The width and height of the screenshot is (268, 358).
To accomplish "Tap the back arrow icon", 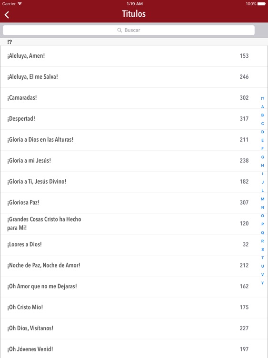I will [x=7, y=15].
